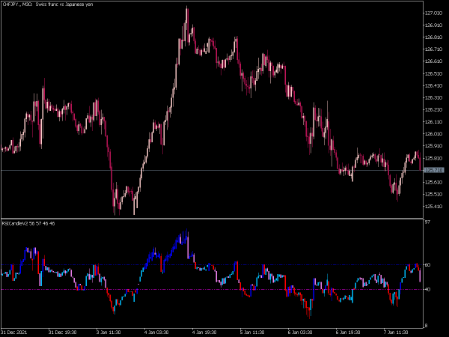Click the 126.010 price scale label
This screenshot has height=337, width=449.
click(434, 133)
